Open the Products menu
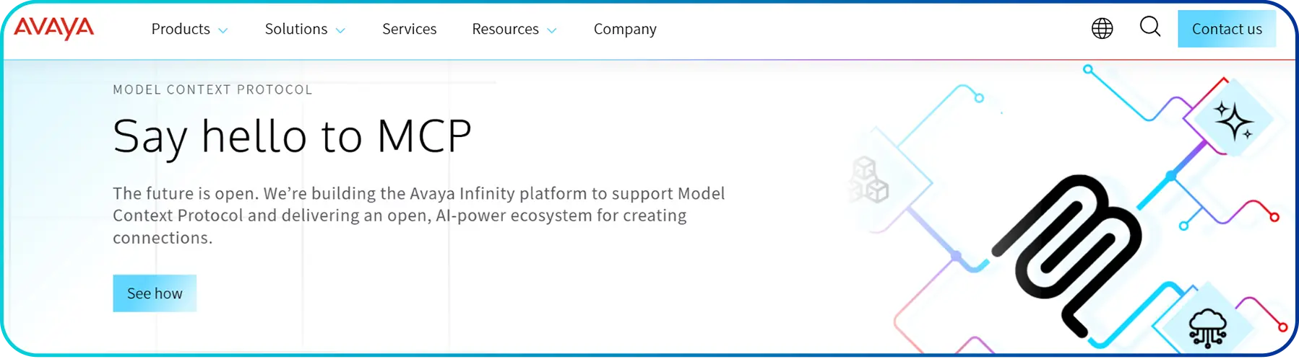The width and height of the screenshot is (1299, 359). 181,29
